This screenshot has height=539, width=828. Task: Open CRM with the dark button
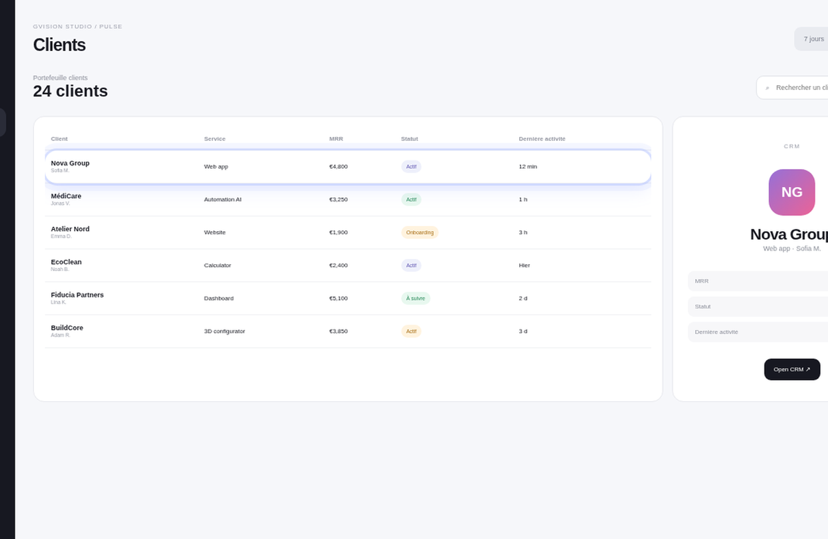pos(792,369)
